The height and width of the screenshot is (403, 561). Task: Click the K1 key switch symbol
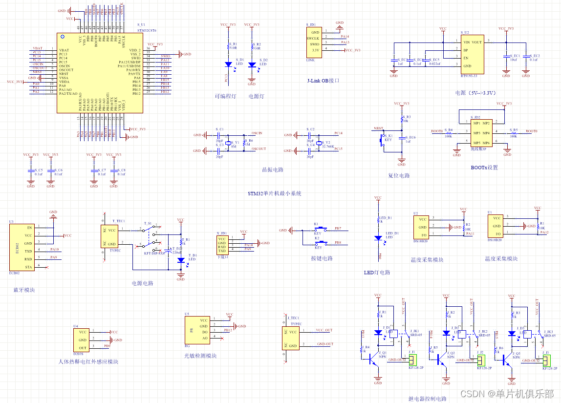click(320, 228)
